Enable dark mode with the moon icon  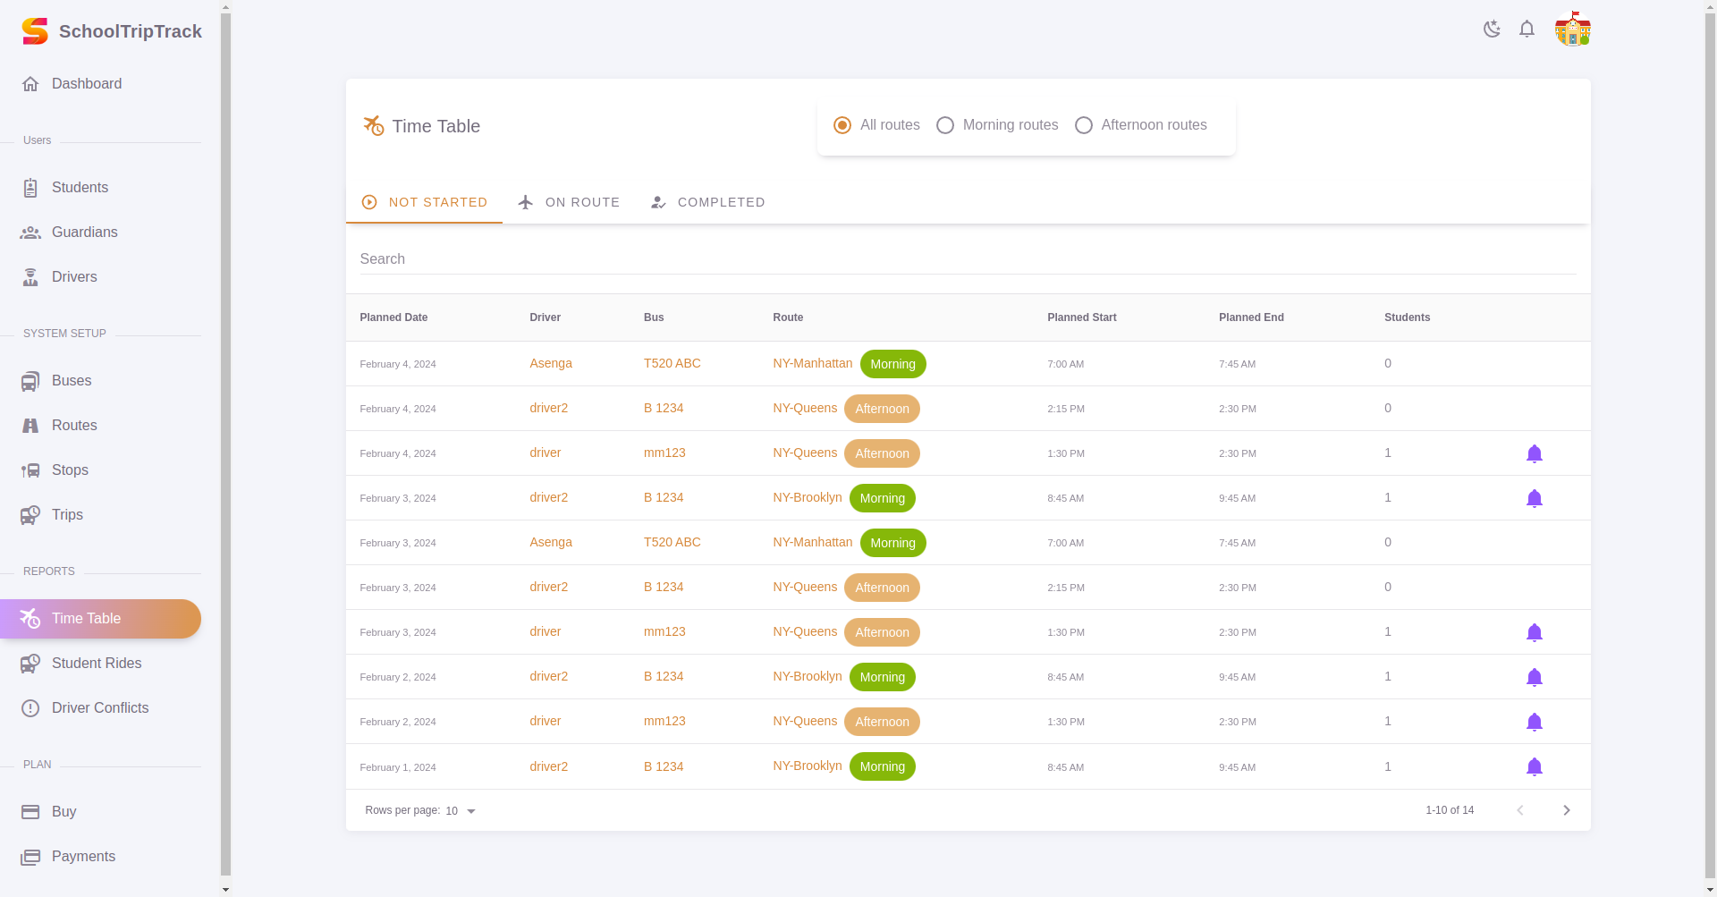tap(1492, 29)
